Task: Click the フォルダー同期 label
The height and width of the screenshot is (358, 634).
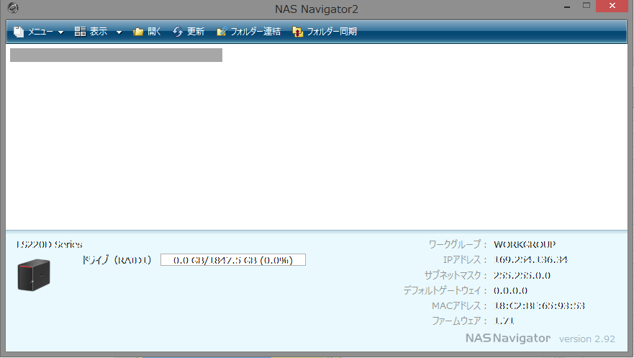Action: (x=332, y=32)
